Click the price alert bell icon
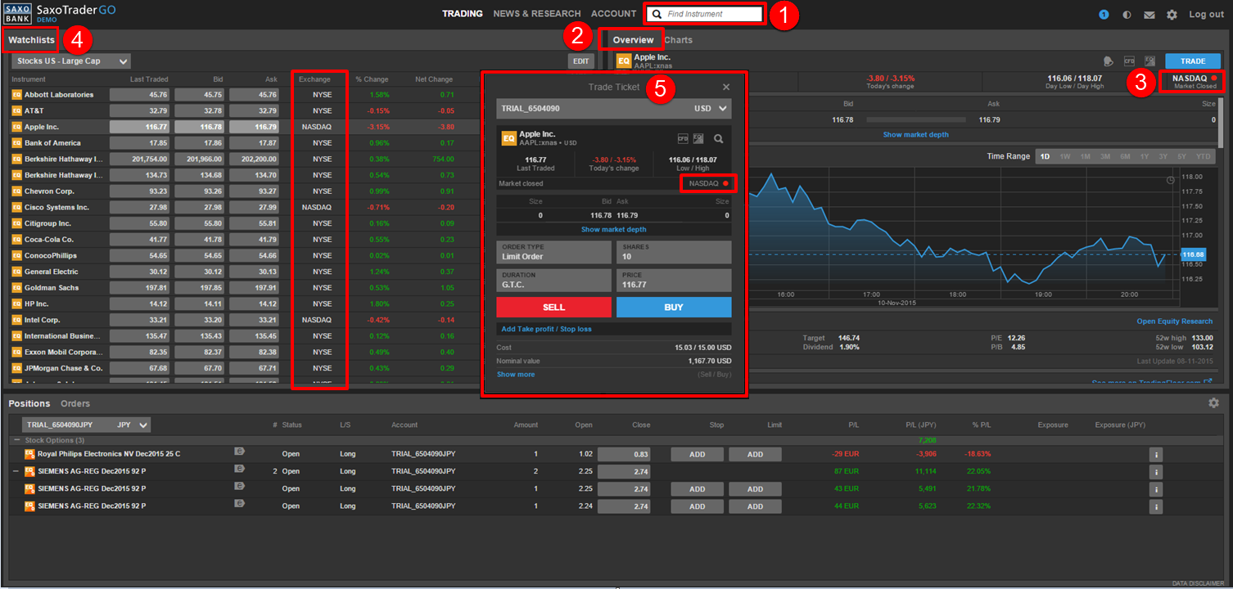Viewport: 1233px width, 589px height. point(1109,61)
